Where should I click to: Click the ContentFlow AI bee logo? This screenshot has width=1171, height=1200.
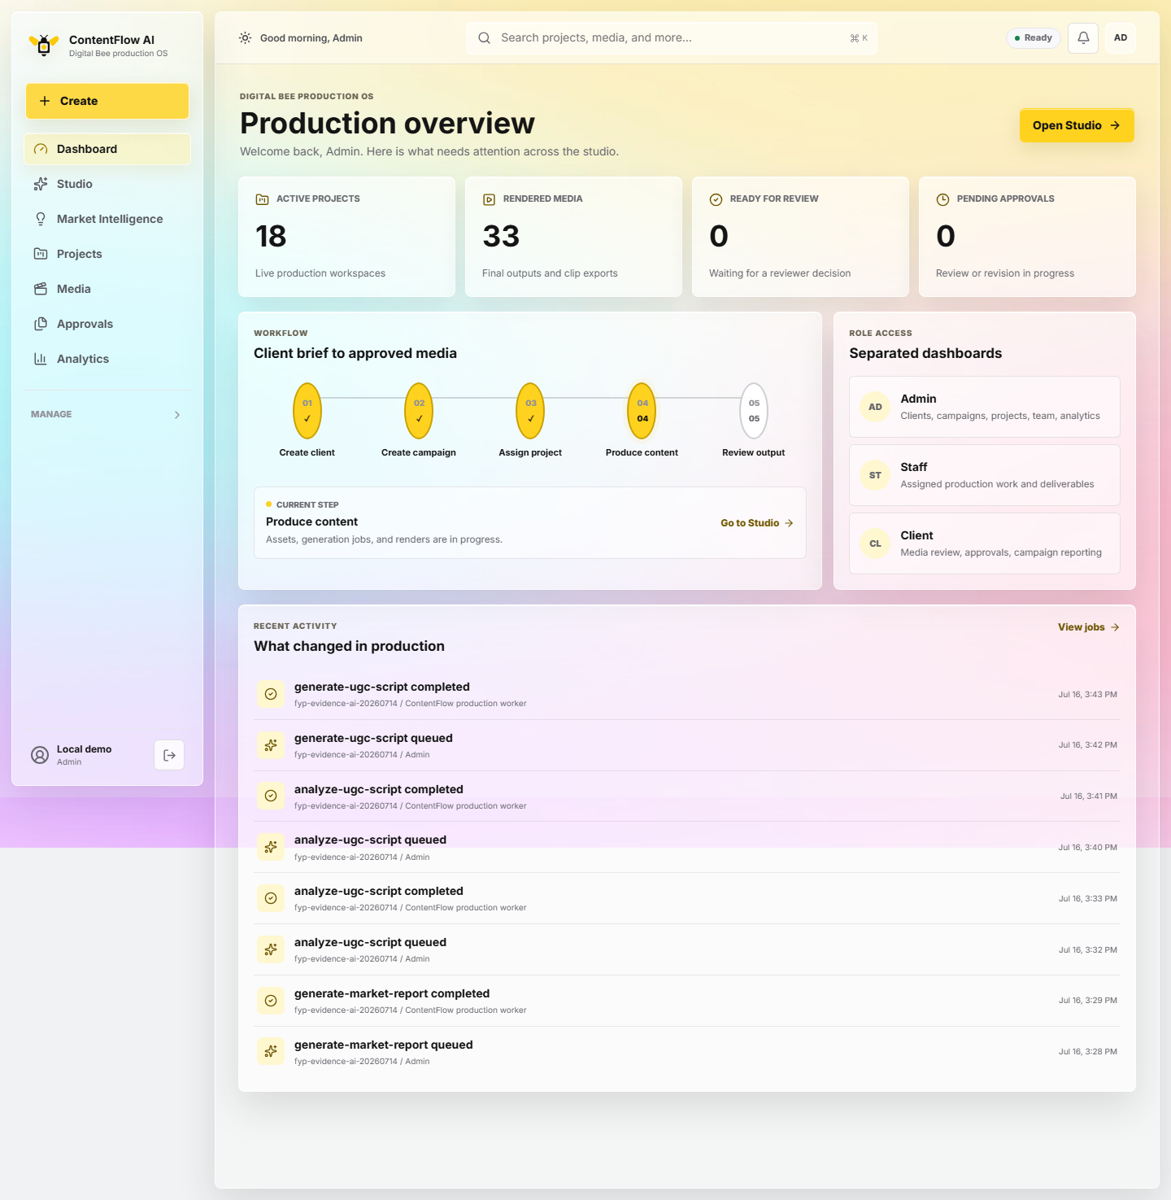point(44,46)
